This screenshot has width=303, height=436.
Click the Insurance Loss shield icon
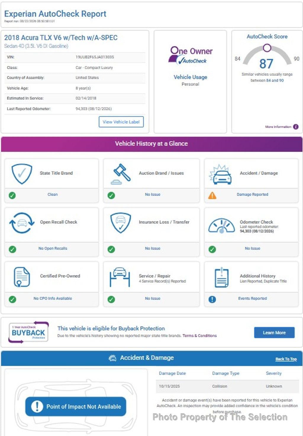coord(120,223)
